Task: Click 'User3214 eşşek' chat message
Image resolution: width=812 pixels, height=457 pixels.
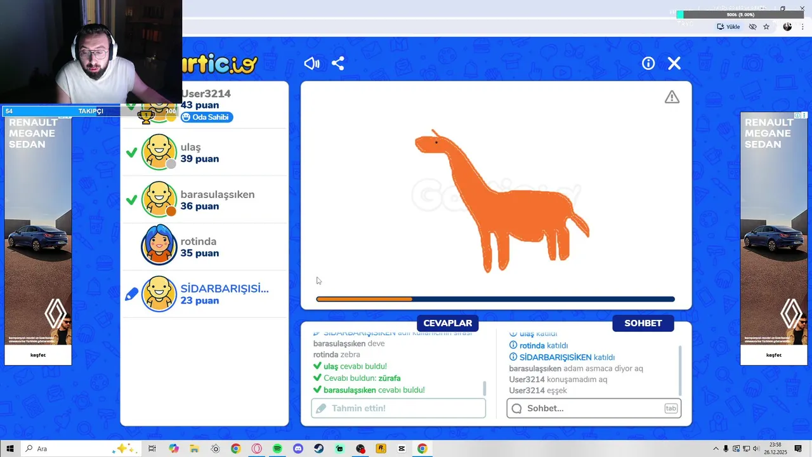Action: pyautogui.click(x=538, y=390)
